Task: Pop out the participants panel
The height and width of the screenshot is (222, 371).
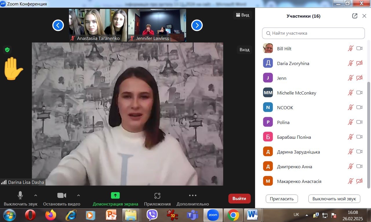Action: [x=355, y=16]
